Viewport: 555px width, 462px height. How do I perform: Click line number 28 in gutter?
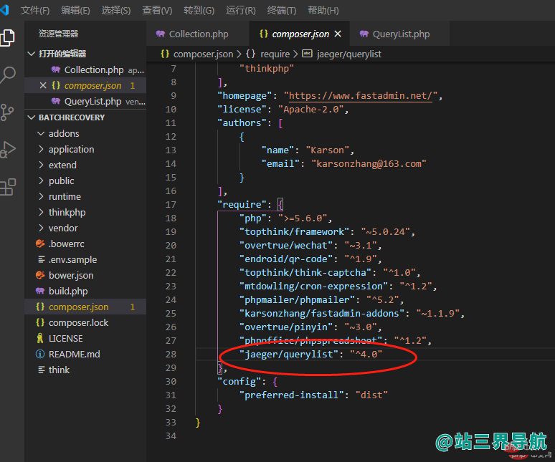click(171, 354)
